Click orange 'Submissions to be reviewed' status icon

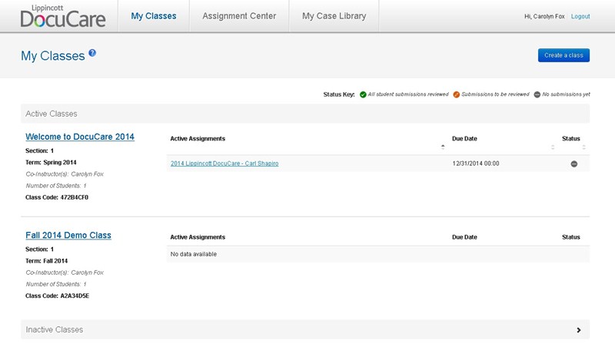click(456, 94)
